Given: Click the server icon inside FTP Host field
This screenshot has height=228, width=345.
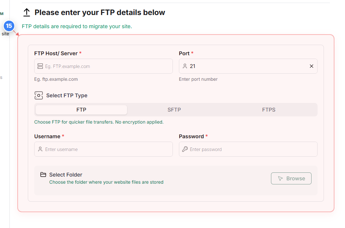Looking at the screenshot, I should pos(40,66).
